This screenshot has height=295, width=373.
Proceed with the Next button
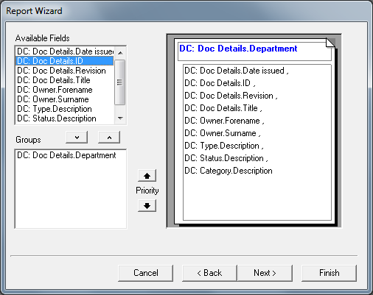(265, 273)
